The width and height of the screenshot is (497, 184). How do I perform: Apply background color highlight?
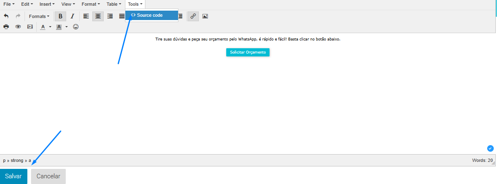59,27
